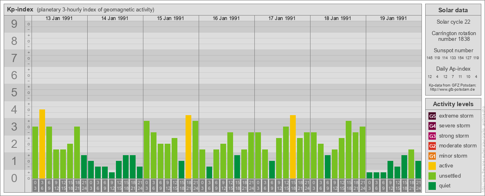Click the G2 moderate storm badge
The image size is (485, 196).
(432, 146)
